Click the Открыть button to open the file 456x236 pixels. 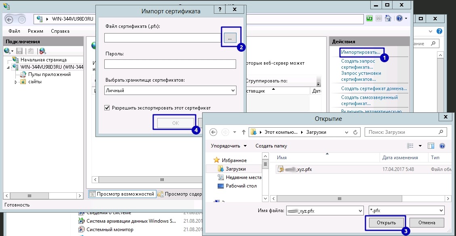(385, 222)
